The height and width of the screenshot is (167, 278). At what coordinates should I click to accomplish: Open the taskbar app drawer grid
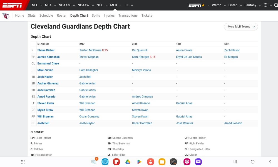point(23,162)
